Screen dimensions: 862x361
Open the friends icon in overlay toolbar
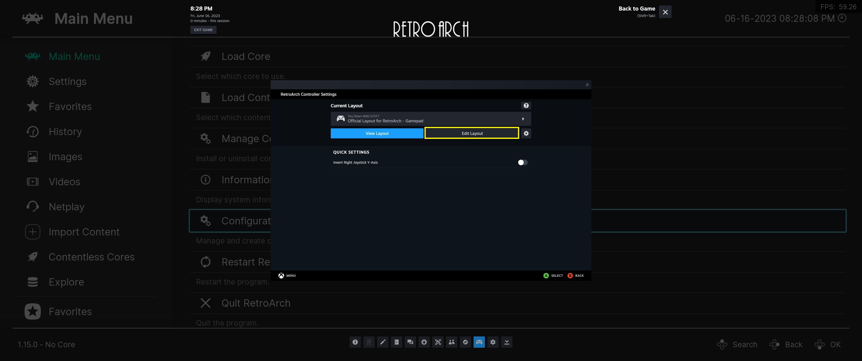[x=451, y=342]
